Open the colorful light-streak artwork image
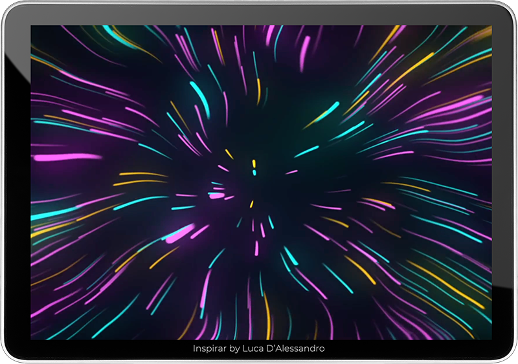 261,182
